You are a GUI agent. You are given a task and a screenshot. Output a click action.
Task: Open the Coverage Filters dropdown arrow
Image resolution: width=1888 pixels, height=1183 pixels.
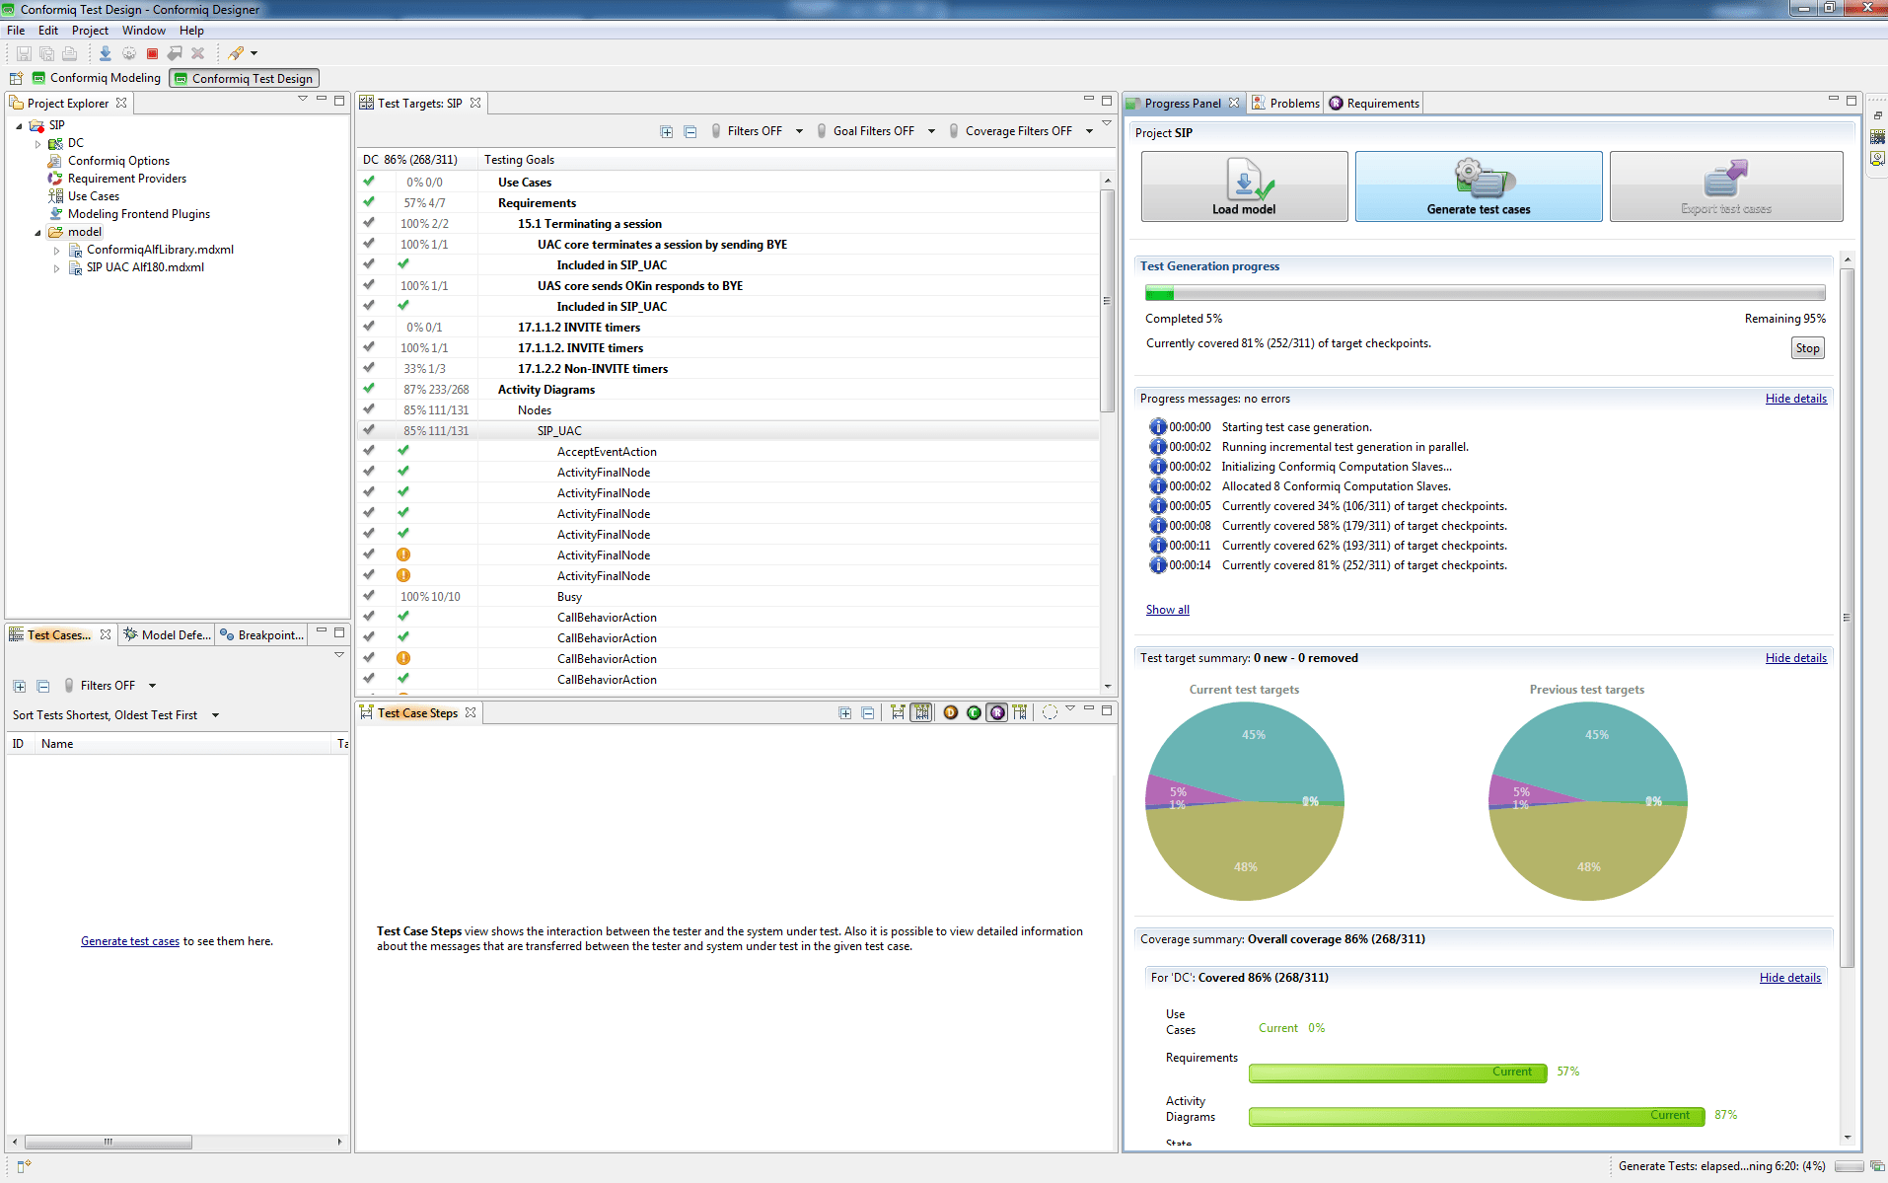tap(1089, 131)
